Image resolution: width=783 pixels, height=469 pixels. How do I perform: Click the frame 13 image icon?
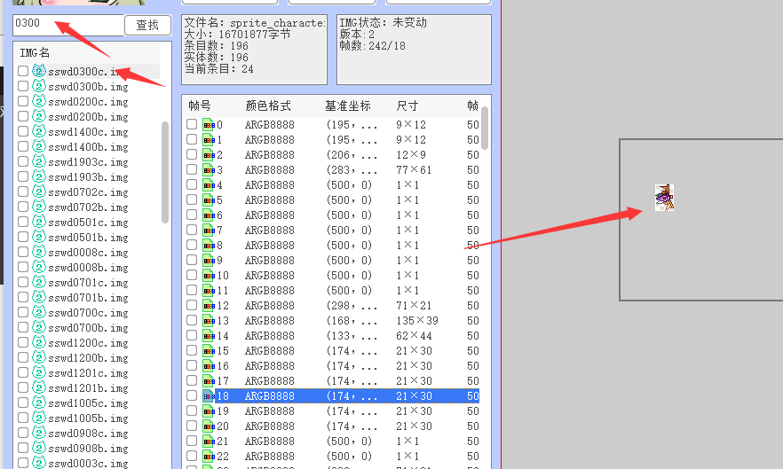pyautogui.click(x=209, y=321)
